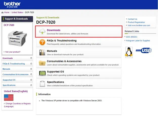The height and width of the screenshot is (118, 158).
Task: Click the home icon in the breadcrumb
Action: tap(3, 12)
